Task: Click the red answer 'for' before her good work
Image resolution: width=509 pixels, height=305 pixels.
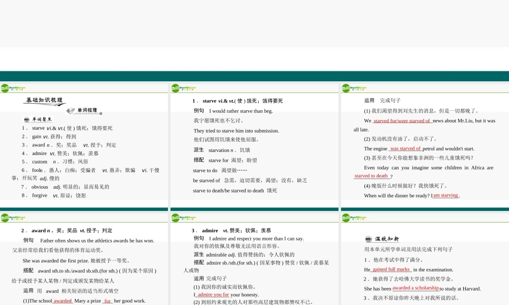Action: 107,301
